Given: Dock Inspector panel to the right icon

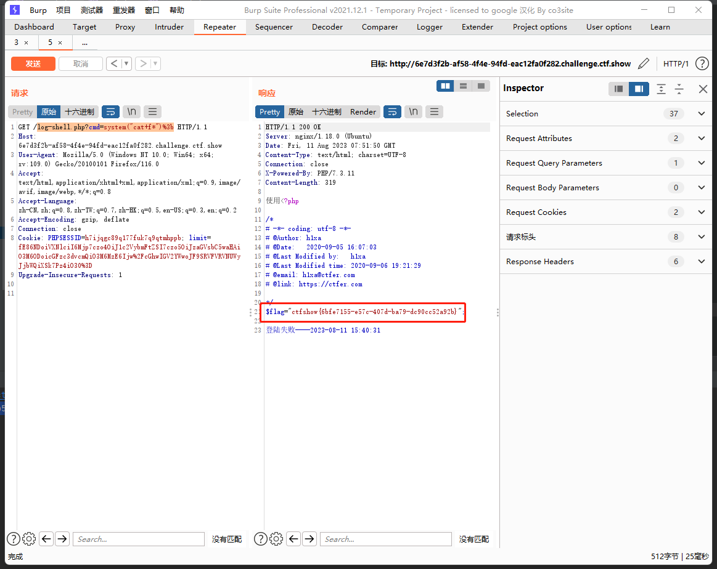Looking at the screenshot, I should pos(639,89).
